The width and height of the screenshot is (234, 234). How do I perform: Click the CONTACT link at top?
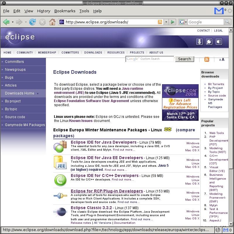tap(203, 31)
